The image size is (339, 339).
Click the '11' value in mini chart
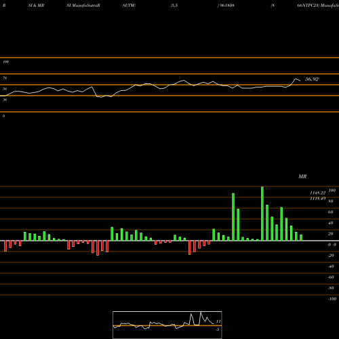(x=218, y=321)
